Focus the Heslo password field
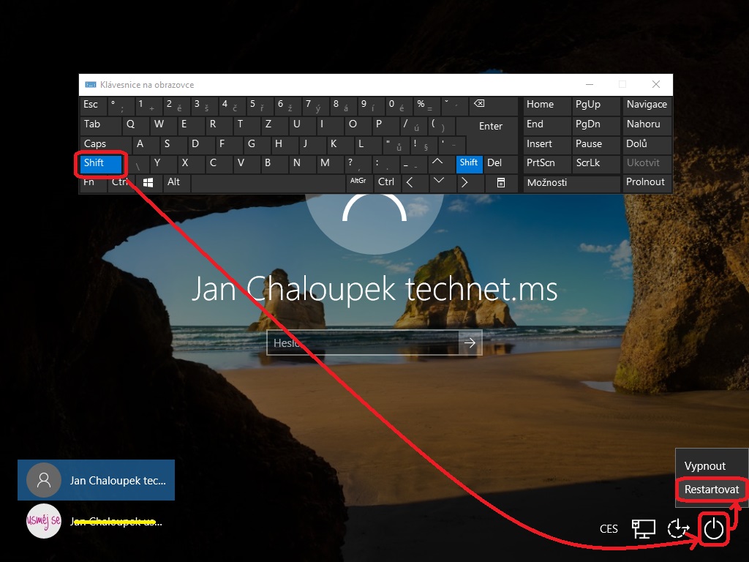749x562 pixels. (363, 342)
